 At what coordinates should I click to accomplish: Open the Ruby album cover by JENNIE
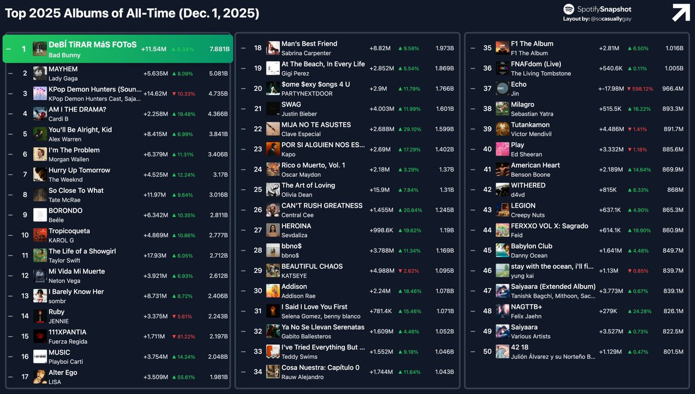(x=40, y=316)
